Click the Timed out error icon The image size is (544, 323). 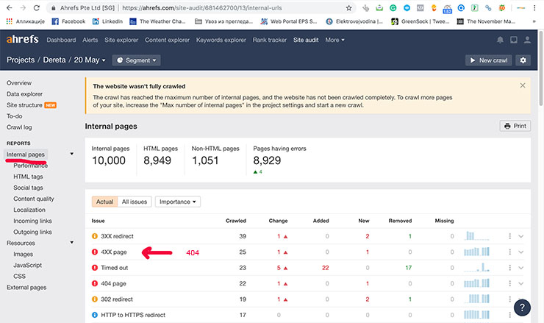94,268
